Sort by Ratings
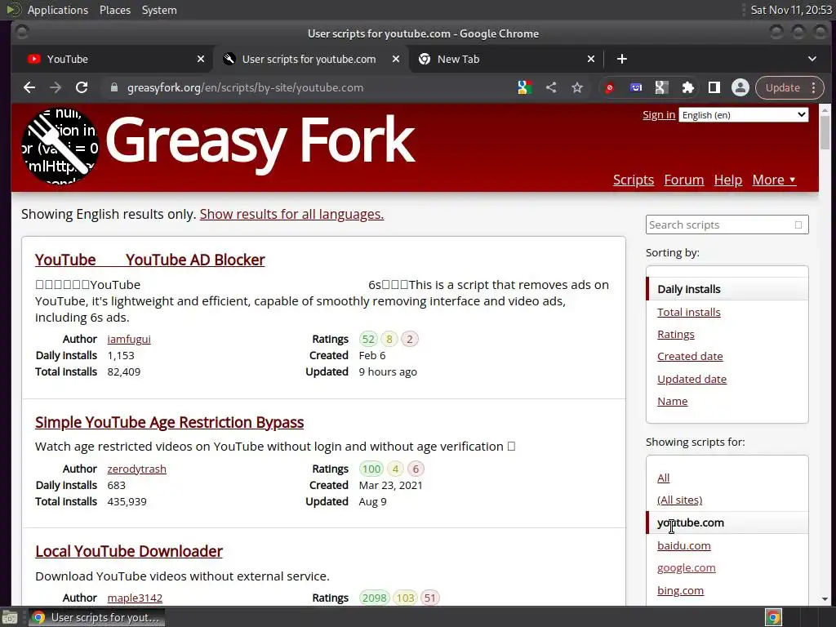This screenshot has height=627, width=836. click(x=676, y=334)
